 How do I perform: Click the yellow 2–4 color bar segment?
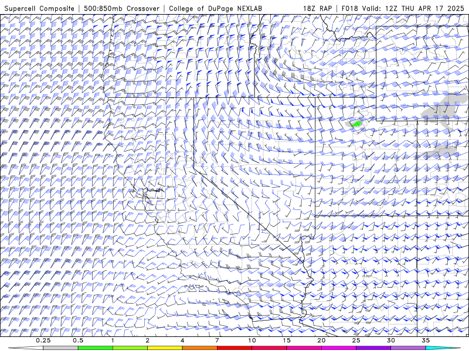(x=165, y=348)
